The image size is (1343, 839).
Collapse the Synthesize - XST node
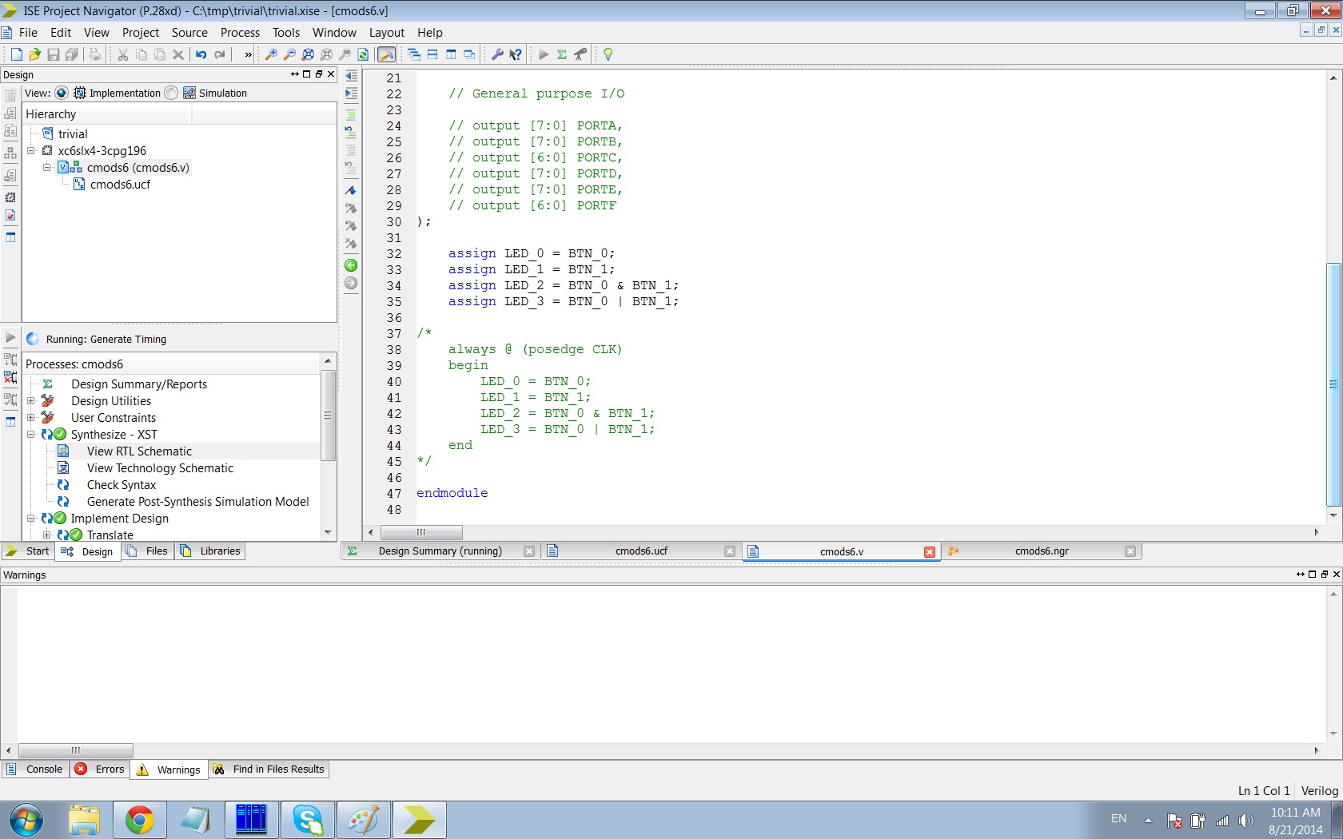pos(31,435)
